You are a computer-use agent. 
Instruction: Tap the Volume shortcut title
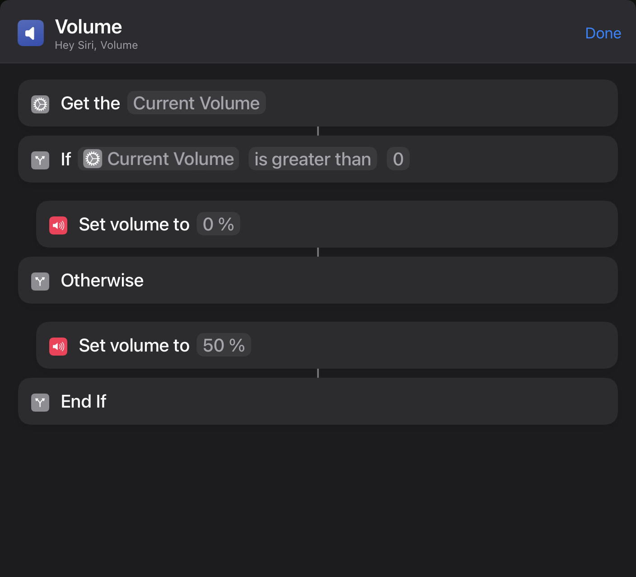click(89, 27)
